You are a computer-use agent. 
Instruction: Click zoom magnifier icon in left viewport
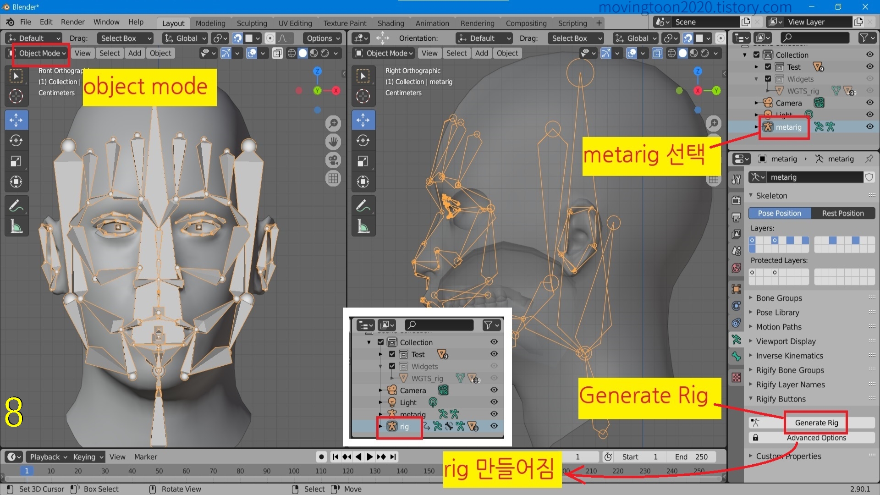[333, 123]
